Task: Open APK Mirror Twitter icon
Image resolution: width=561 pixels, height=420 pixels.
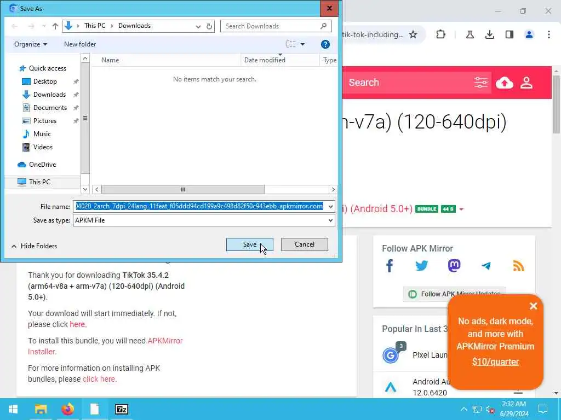Action: click(422, 266)
